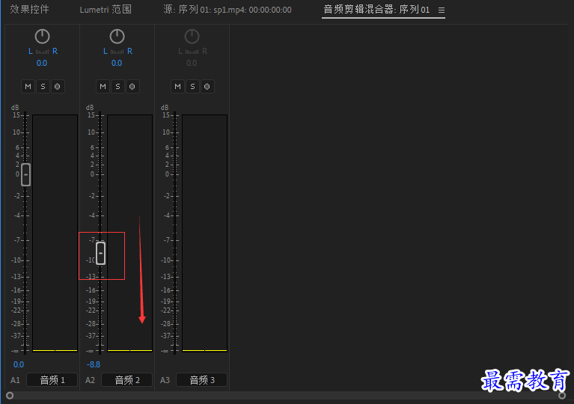Image resolution: width=574 pixels, height=404 pixels.
Task: Click the 音频 3 track name field
Action: 202,380
